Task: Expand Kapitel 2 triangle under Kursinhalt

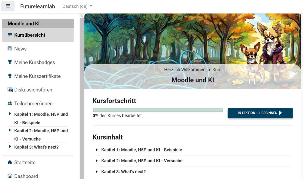Action: [97, 161]
